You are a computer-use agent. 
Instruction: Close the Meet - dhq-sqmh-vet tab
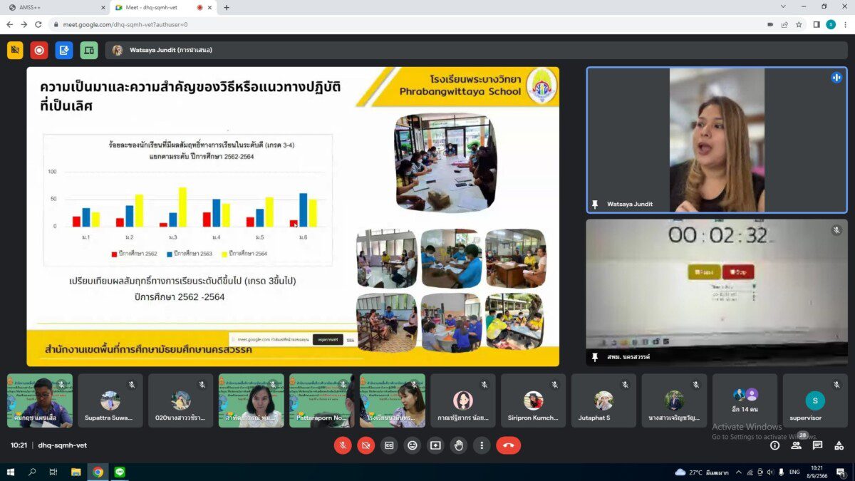tap(209, 7)
